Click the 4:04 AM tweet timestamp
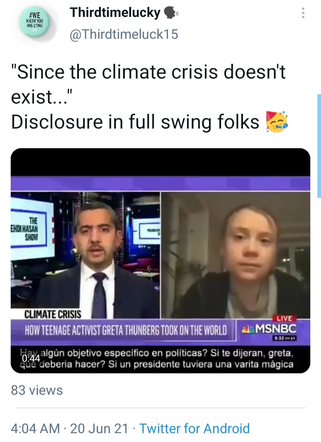Image resolution: width=321 pixels, height=442 pixels. pos(36,429)
